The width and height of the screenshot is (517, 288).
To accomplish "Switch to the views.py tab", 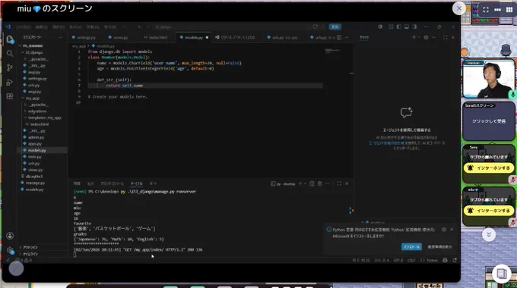I will [x=118, y=37].
